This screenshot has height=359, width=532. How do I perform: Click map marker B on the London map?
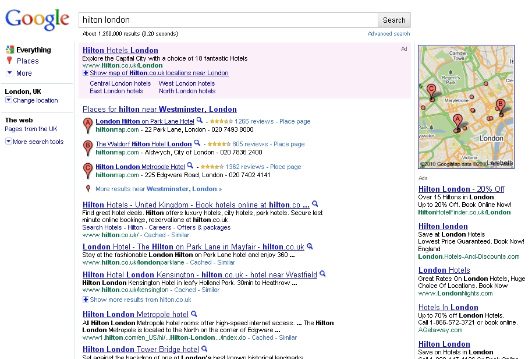click(x=501, y=107)
